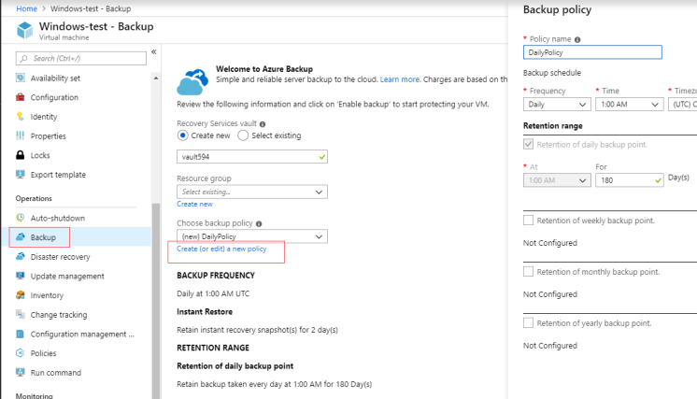Click info icon next to Recovery Services vault
The width and height of the screenshot is (697, 399).
pyautogui.click(x=263, y=124)
